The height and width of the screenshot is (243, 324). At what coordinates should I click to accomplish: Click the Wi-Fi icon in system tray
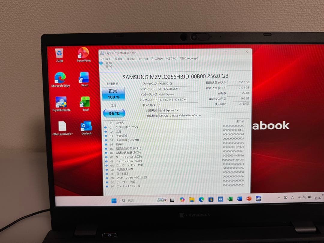[x=299, y=197]
